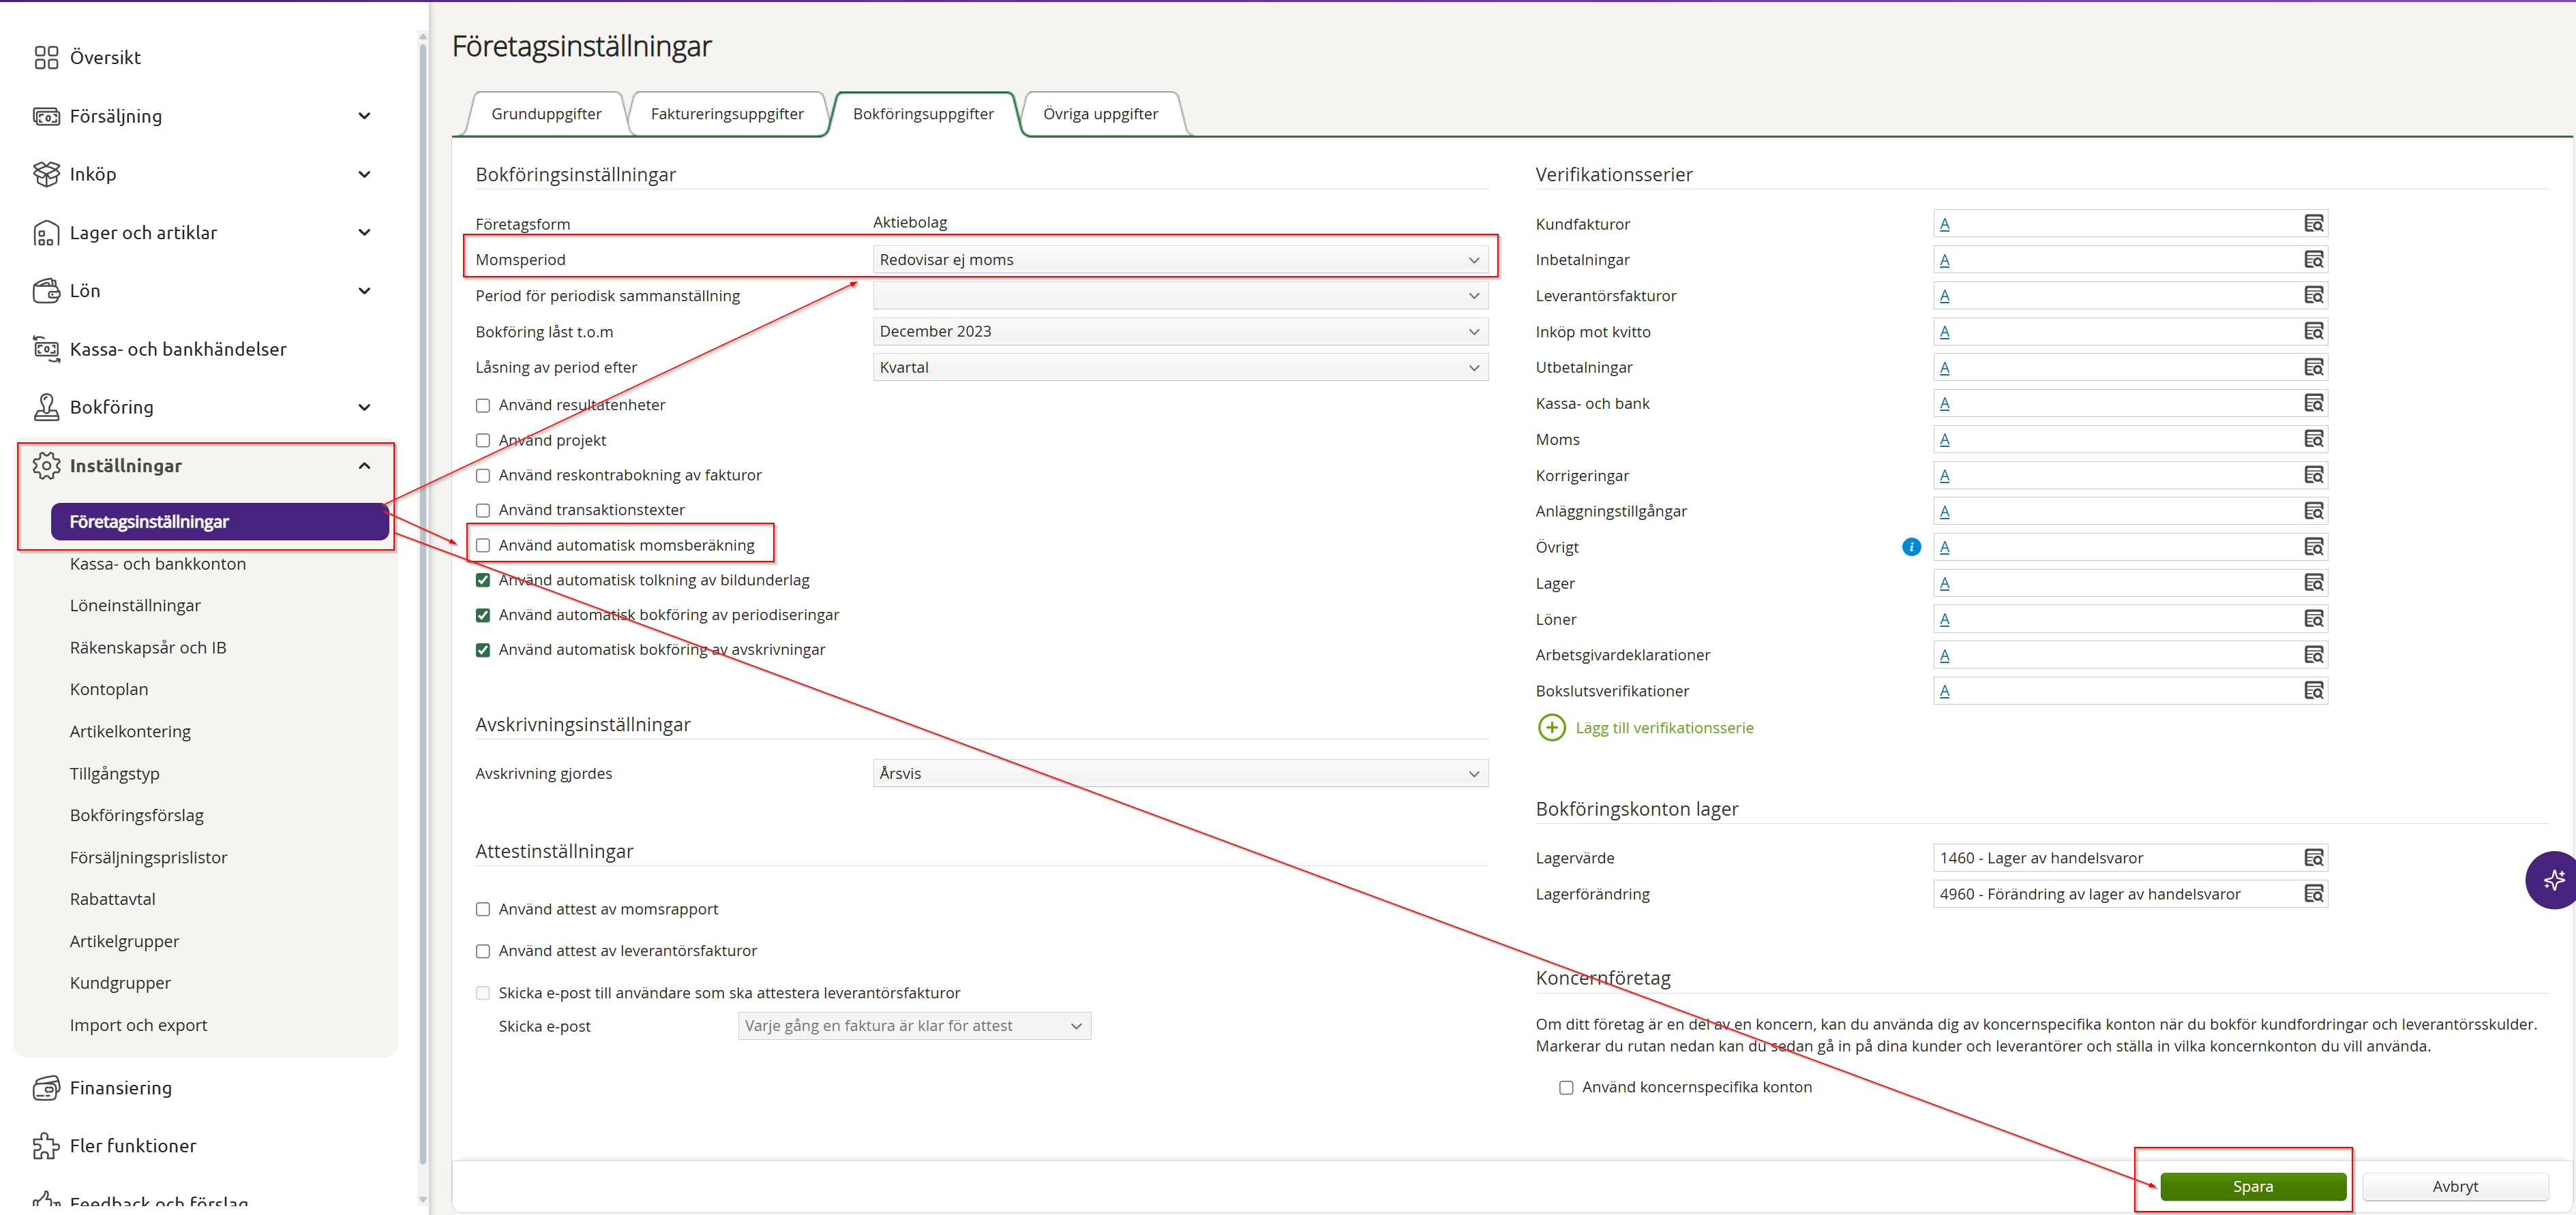Expand the Försäljning menu chevron

click(x=364, y=116)
